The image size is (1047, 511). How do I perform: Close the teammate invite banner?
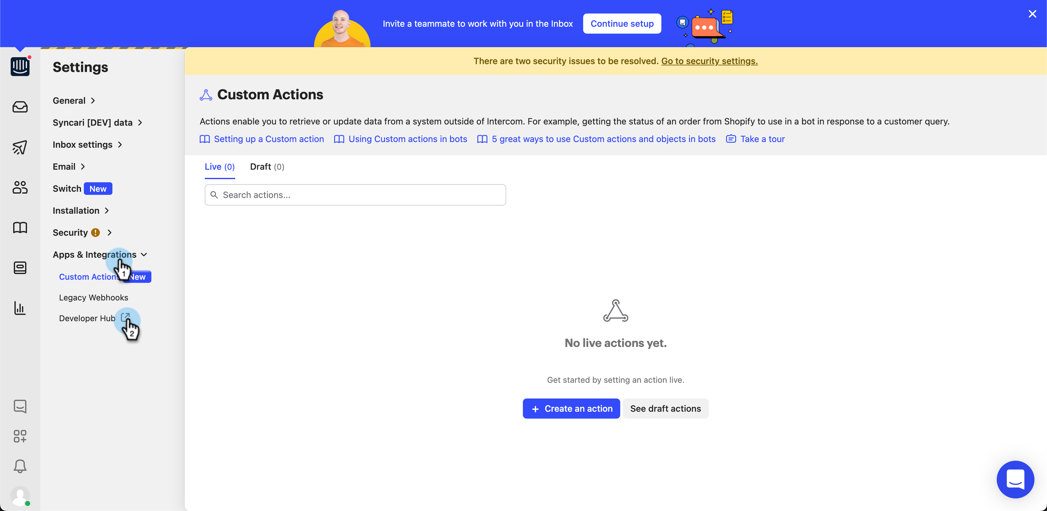(1032, 14)
